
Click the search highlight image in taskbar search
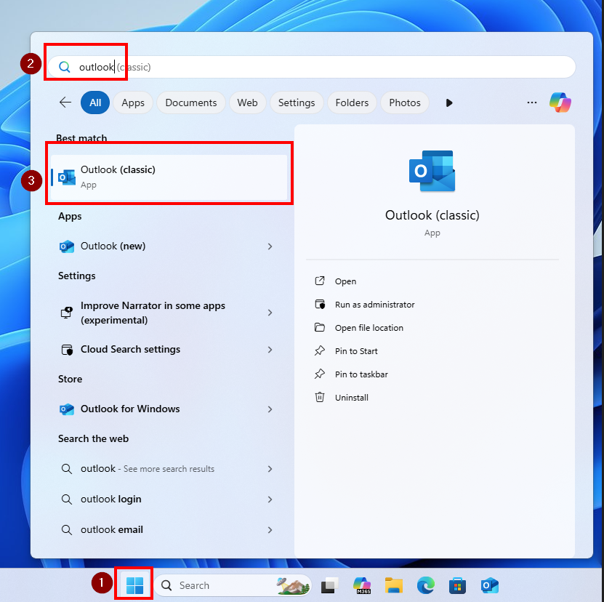[x=293, y=586]
